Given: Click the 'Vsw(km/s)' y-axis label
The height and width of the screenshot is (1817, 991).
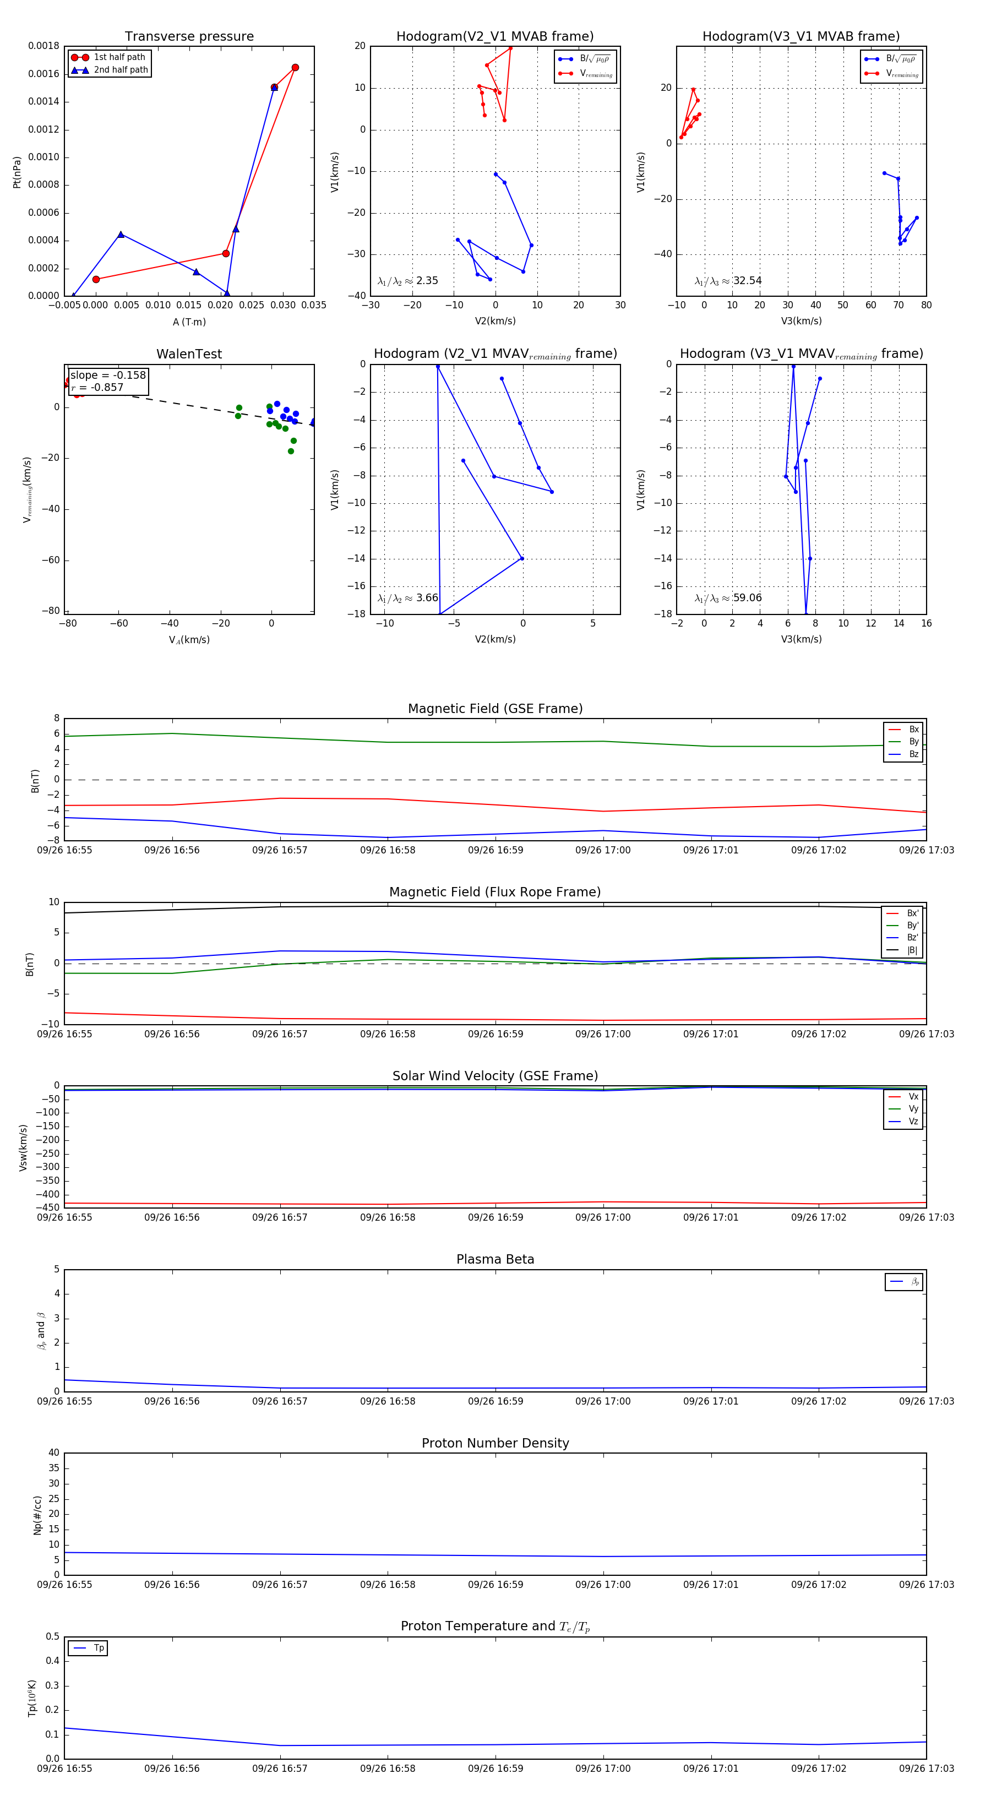Looking at the screenshot, I should coord(23,1147).
